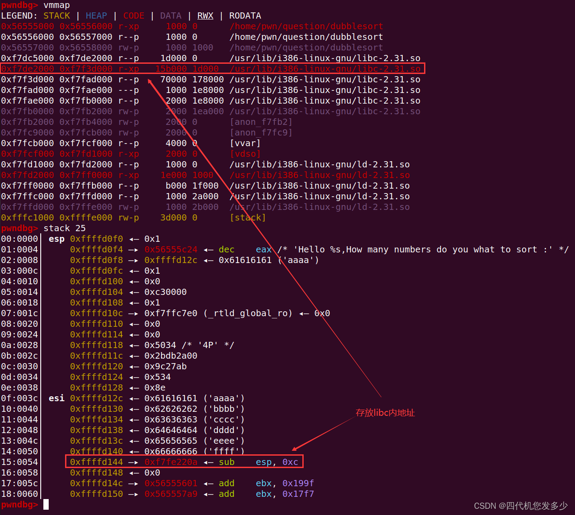Click stack address 0xffffd148
The width and height of the screenshot is (575, 515).
pyautogui.click(x=96, y=473)
